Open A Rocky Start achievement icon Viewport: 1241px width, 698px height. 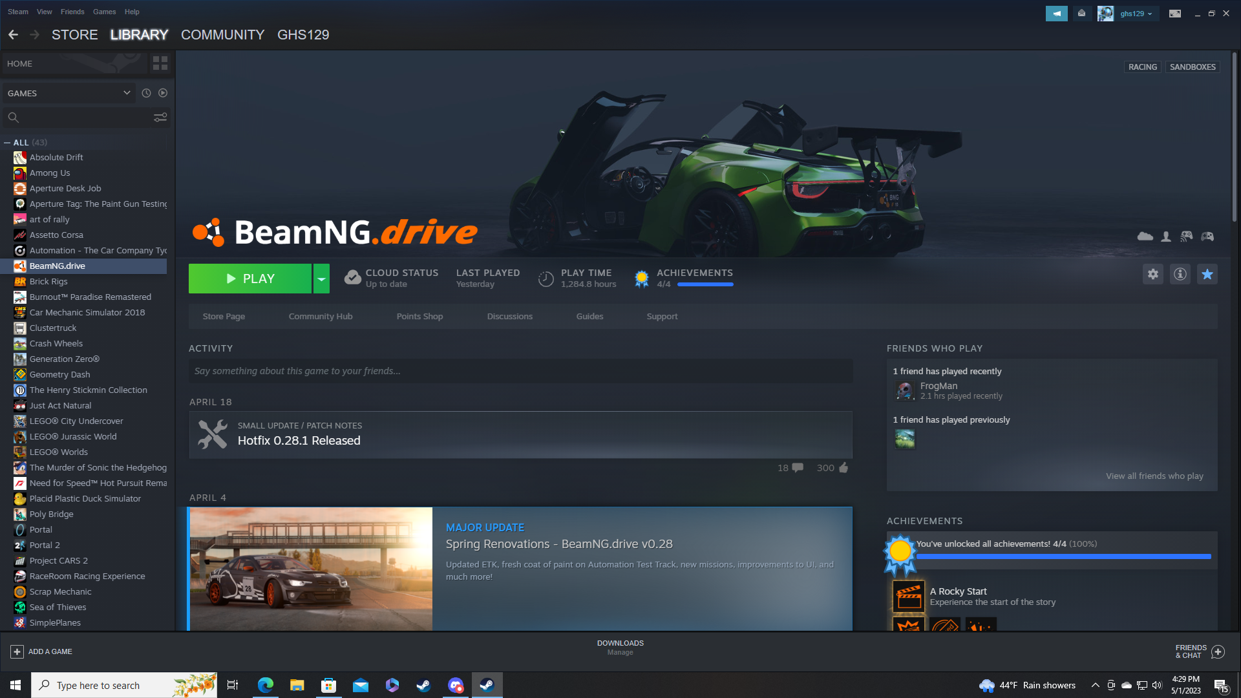909,596
